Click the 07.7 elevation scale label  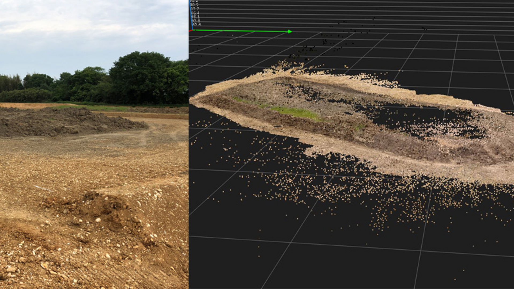pyautogui.click(x=195, y=9)
